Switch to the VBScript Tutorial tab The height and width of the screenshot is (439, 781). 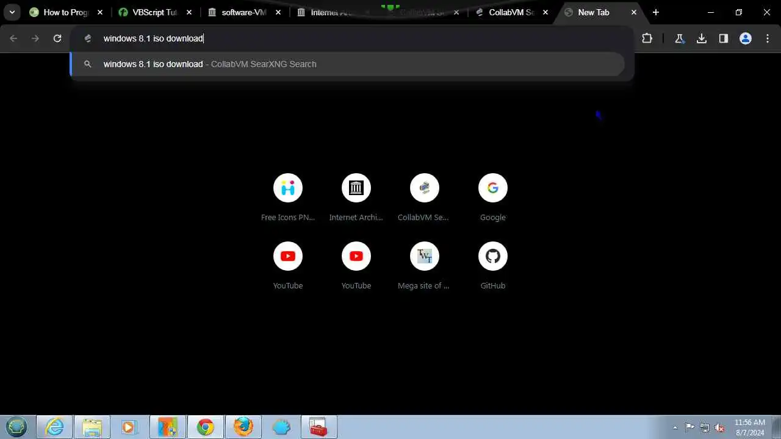[x=155, y=12]
